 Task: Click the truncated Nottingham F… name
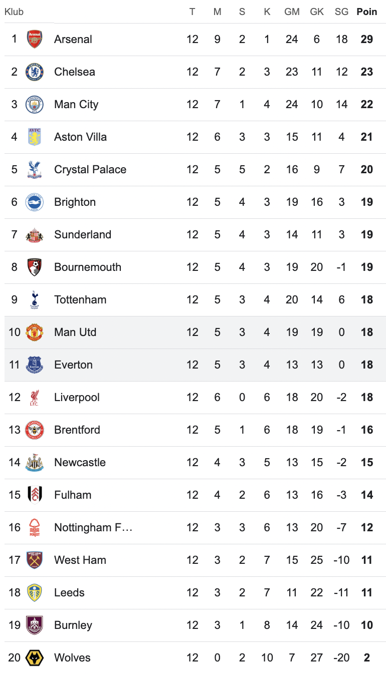point(93,527)
